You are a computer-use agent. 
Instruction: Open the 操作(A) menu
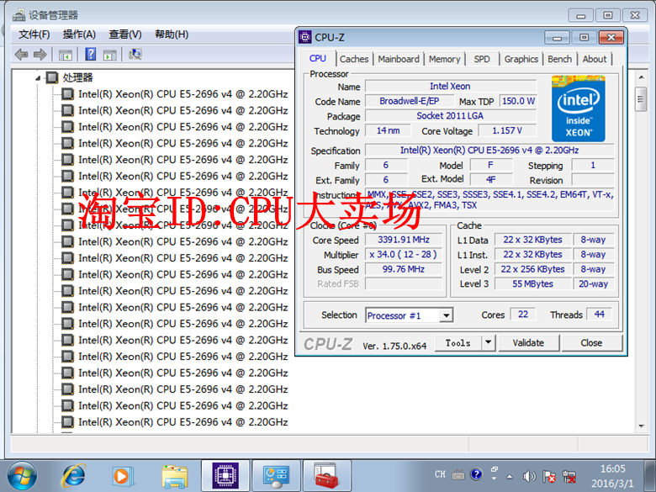coord(79,34)
